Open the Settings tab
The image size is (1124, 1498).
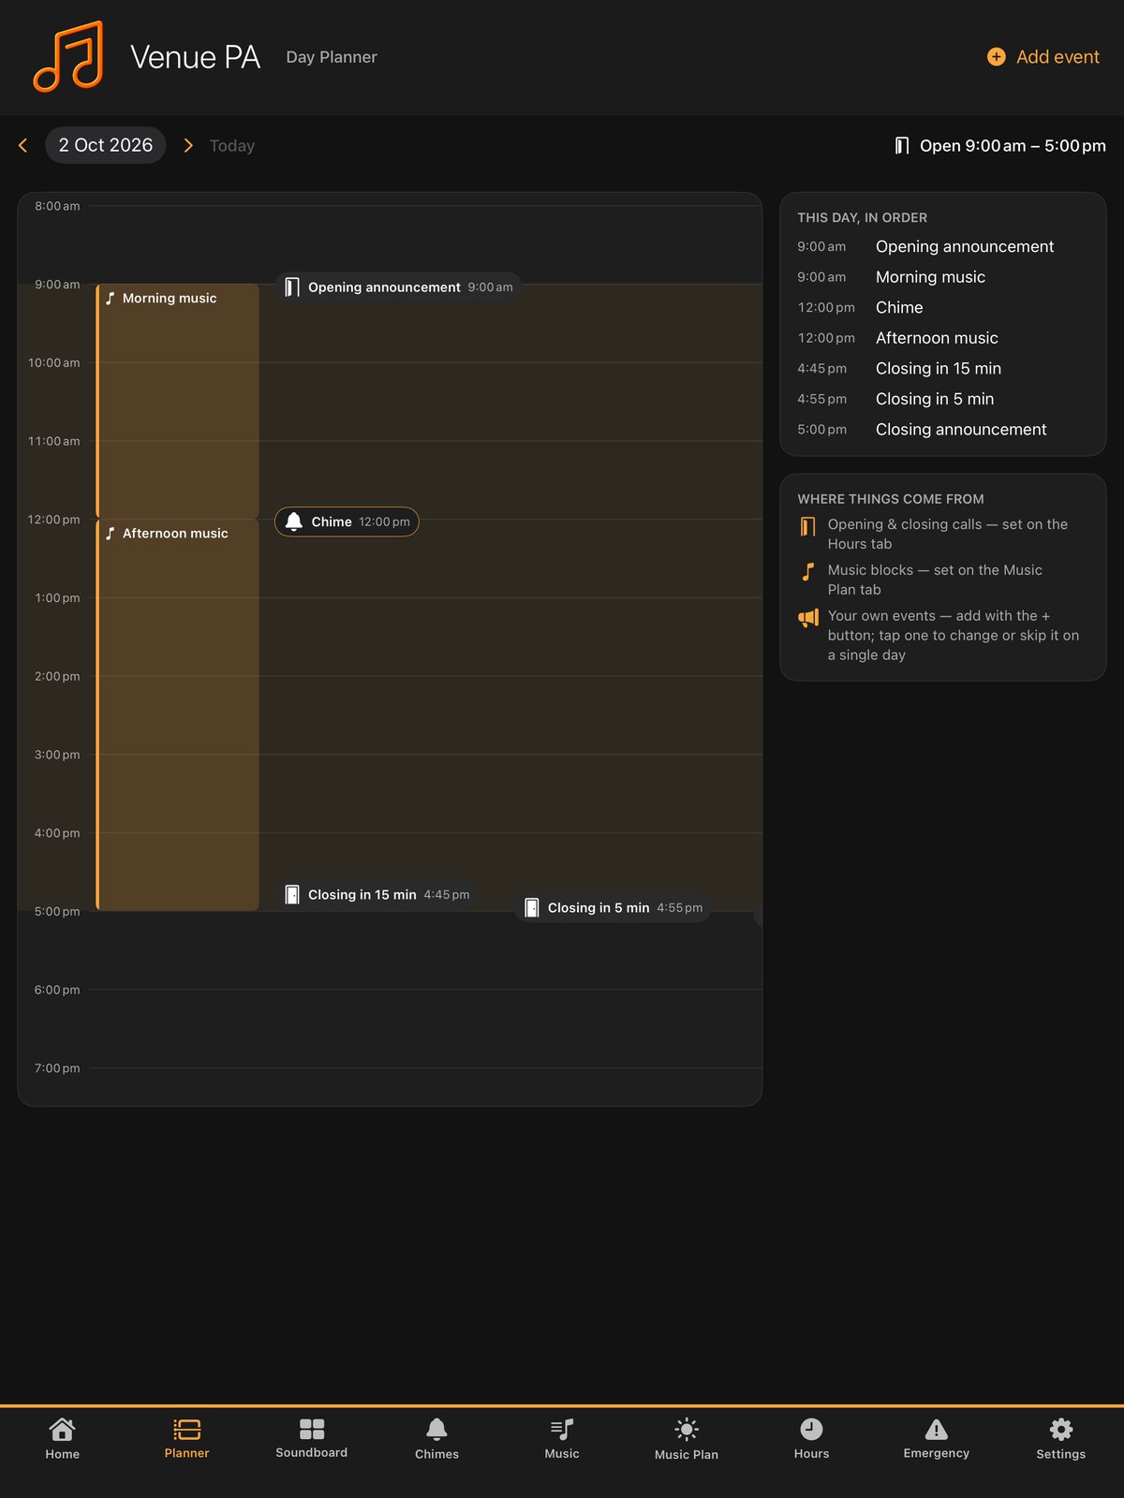(1061, 1439)
